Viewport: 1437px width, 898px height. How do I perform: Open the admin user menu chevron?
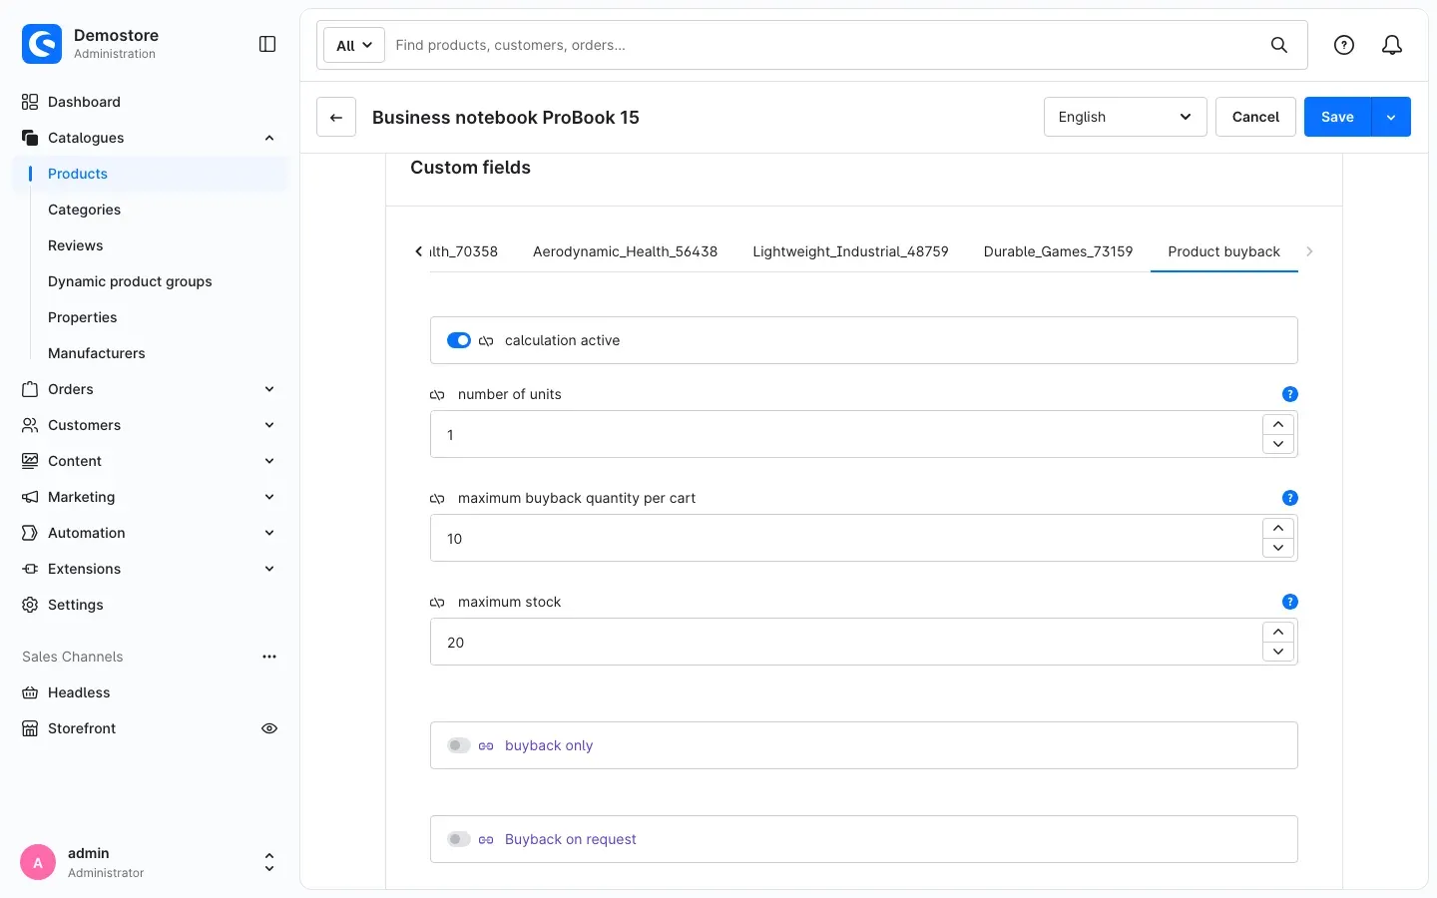[269, 863]
